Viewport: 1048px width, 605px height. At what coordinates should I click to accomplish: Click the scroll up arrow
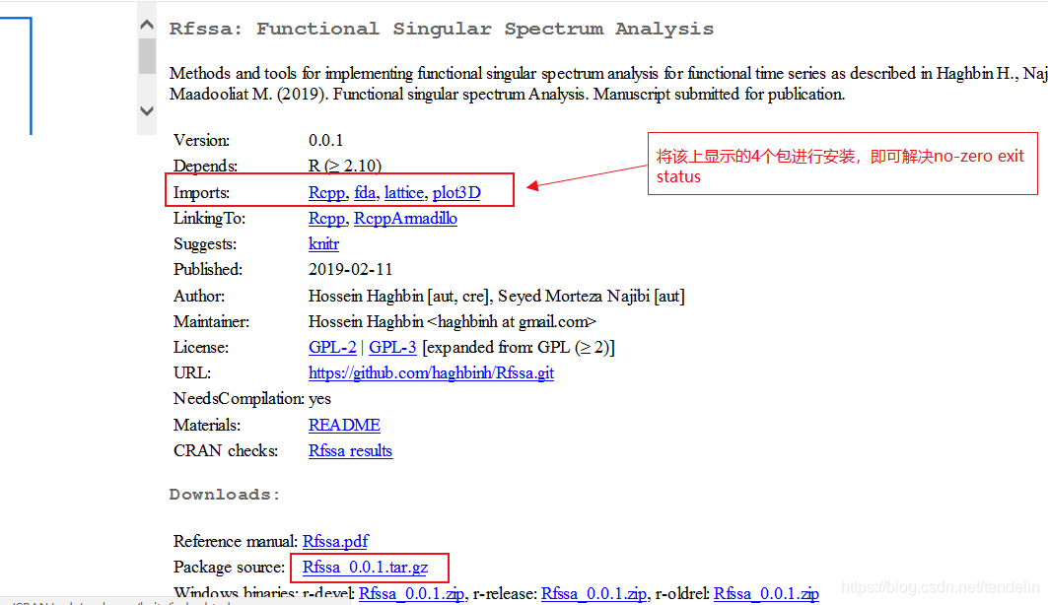[x=147, y=26]
